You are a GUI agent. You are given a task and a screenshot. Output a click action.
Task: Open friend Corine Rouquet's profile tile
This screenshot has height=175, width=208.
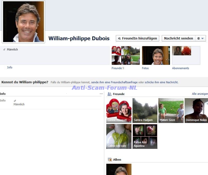click(119, 110)
